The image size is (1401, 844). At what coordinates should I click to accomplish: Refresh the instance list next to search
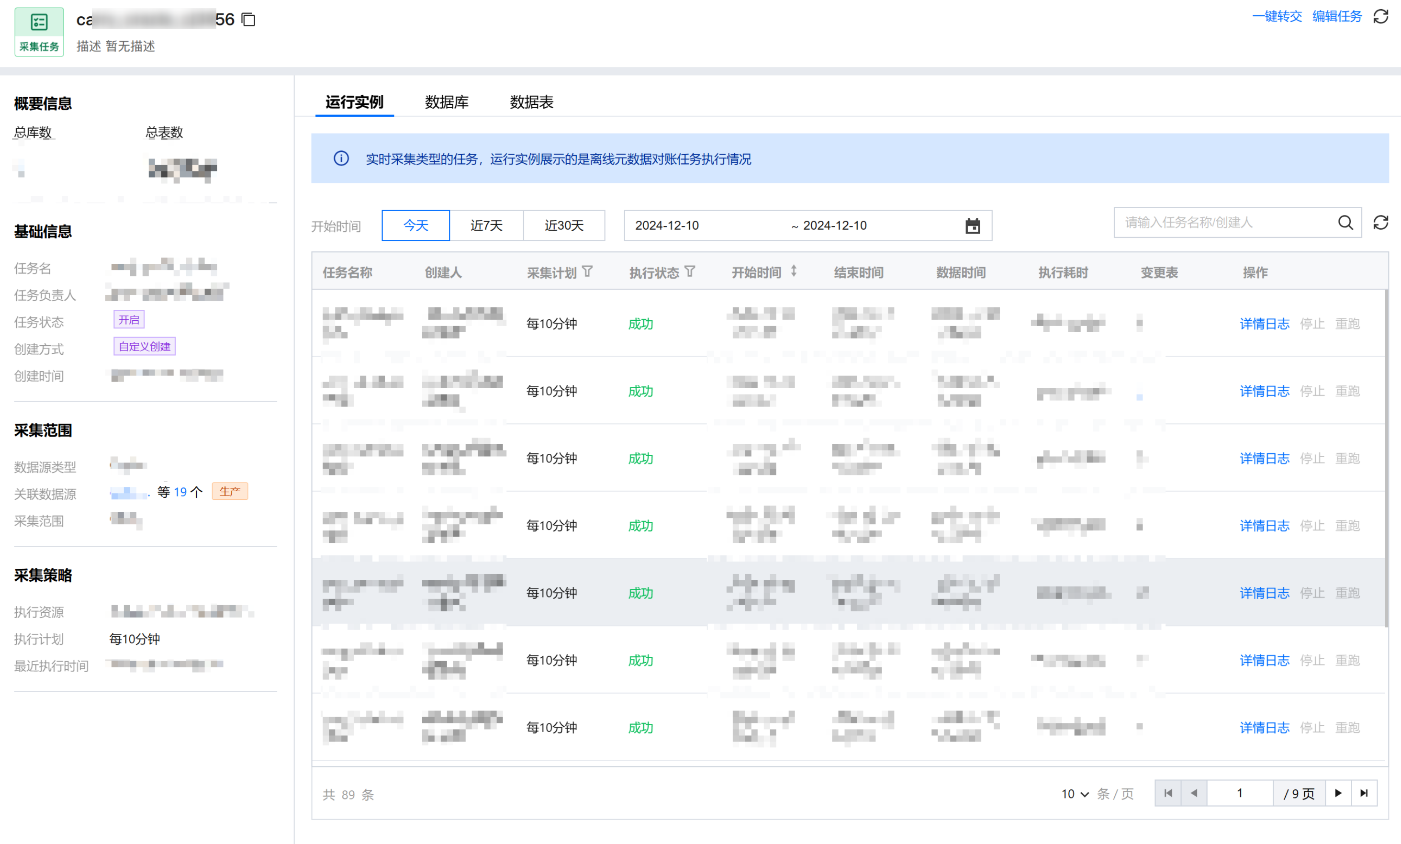[1380, 223]
